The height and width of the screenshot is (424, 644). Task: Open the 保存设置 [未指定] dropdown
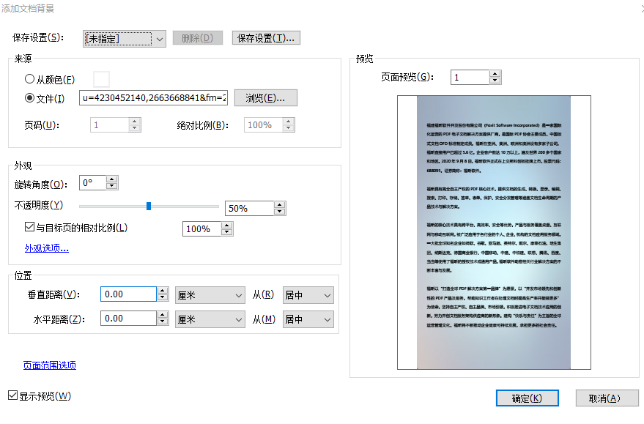pos(161,37)
